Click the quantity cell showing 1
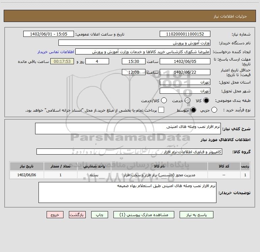The height and width of the screenshot is (252, 260). click(x=60, y=175)
